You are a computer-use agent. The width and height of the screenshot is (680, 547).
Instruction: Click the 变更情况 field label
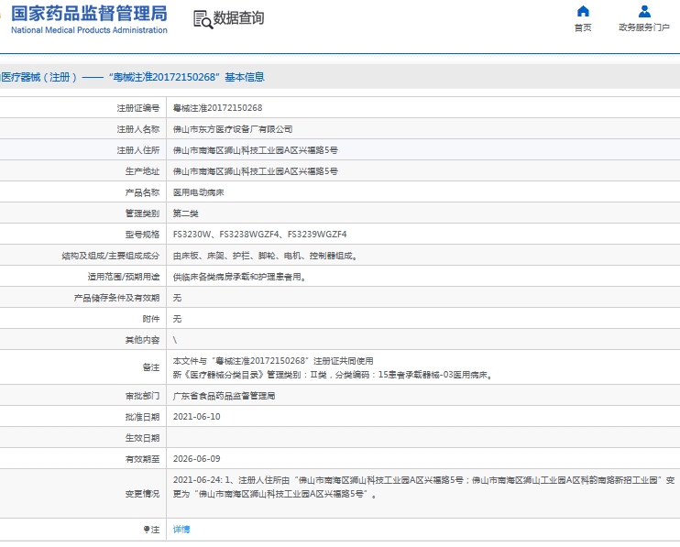143,494
